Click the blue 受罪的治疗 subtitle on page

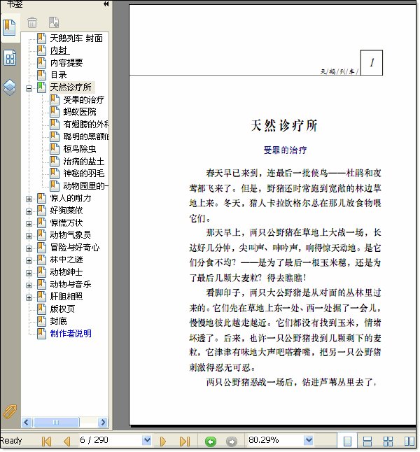285,150
